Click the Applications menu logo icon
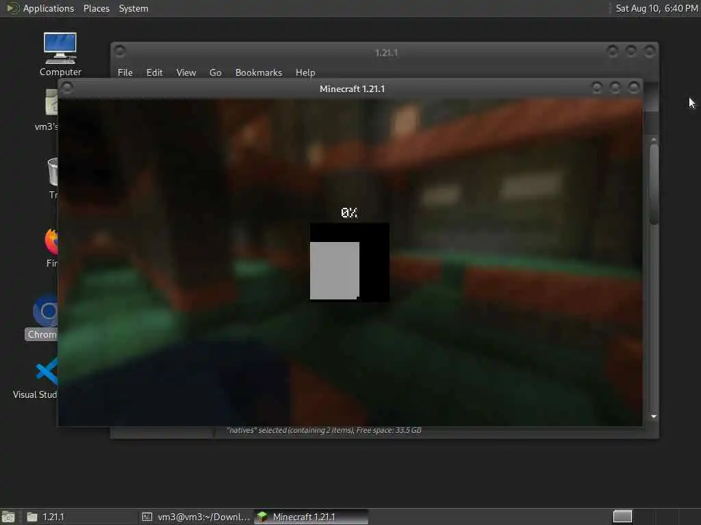The image size is (701, 525). coord(12,8)
